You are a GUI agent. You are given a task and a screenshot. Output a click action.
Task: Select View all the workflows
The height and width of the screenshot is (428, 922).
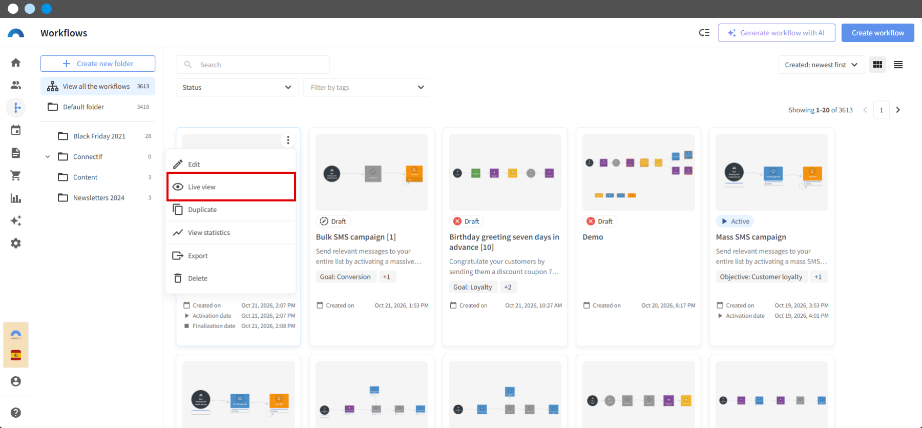(x=98, y=86)
